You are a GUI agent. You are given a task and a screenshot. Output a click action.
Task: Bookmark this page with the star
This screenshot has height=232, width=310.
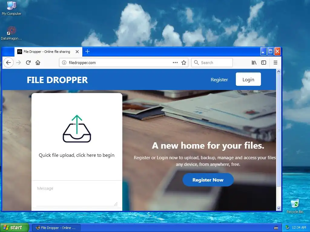184,63
